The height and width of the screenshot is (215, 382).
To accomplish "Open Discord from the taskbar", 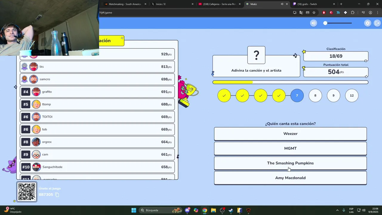I will pyautogui.click(x=187, y=210).
